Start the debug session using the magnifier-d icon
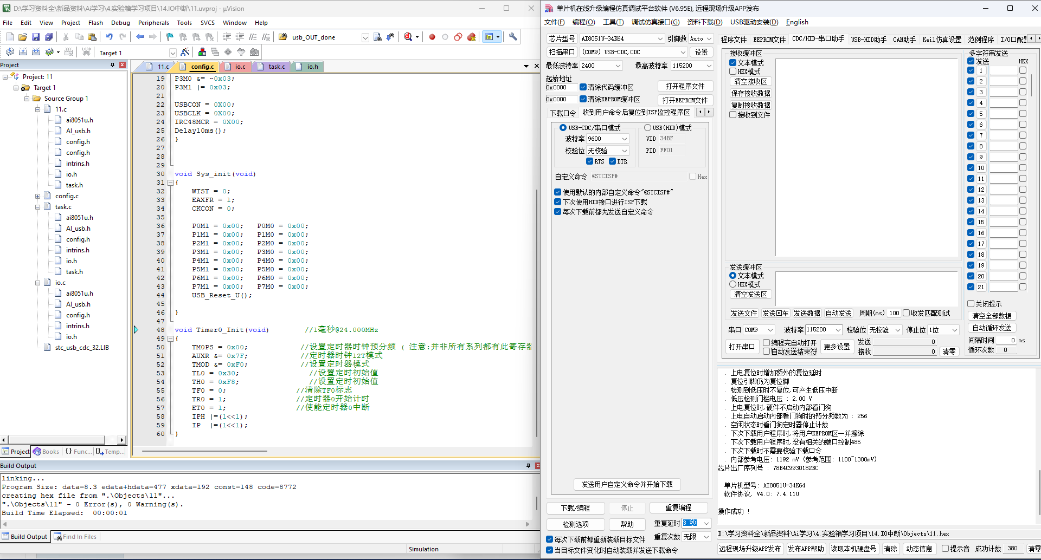The width and height of the screenshot is (1041, 560). (408, 37)
